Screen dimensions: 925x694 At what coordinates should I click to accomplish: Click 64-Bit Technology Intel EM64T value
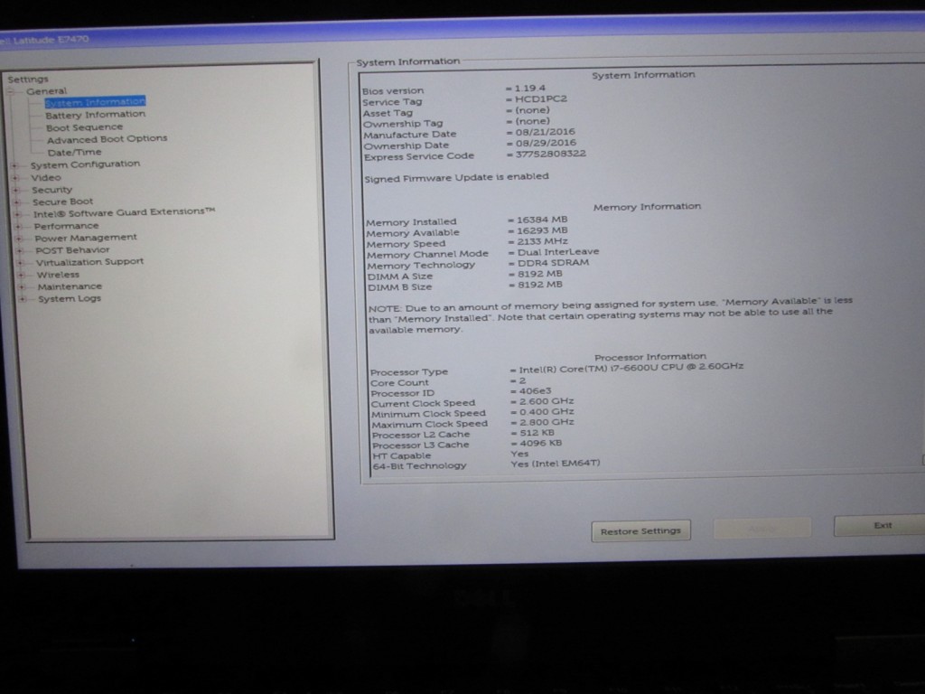(x=556, y=464)
